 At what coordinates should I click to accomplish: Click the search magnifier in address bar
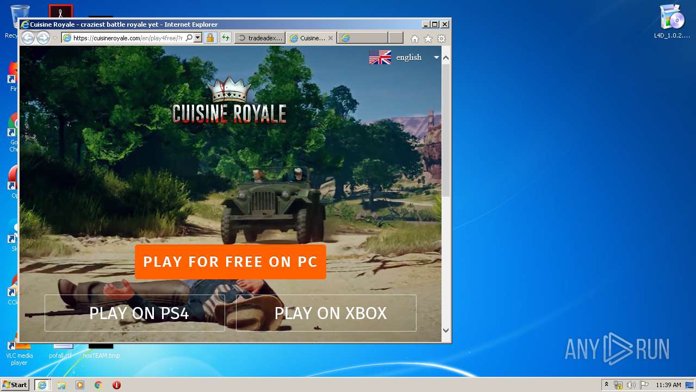coord(189,38)
